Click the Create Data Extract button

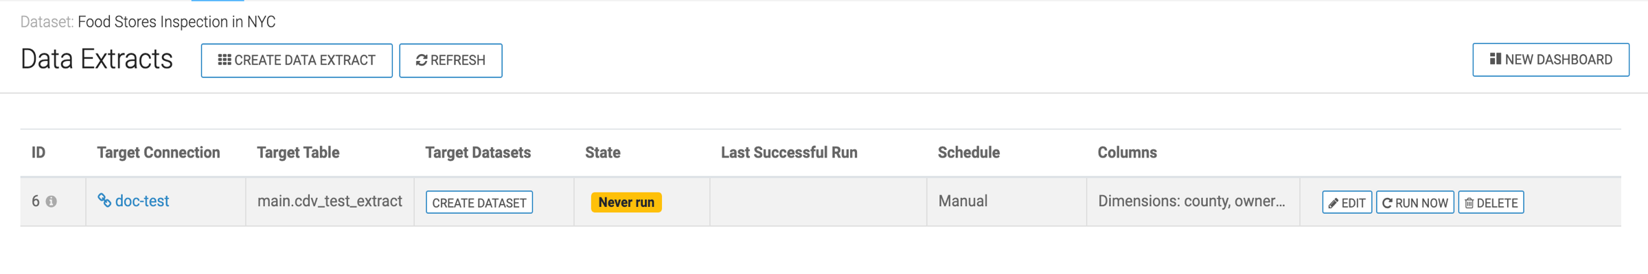297,60
